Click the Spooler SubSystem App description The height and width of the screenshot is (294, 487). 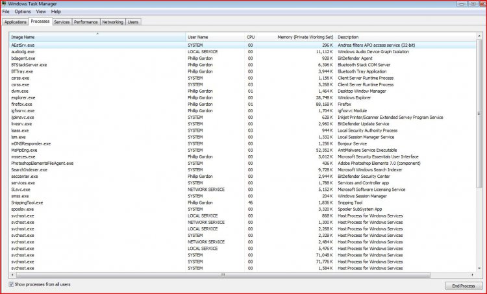360,209
